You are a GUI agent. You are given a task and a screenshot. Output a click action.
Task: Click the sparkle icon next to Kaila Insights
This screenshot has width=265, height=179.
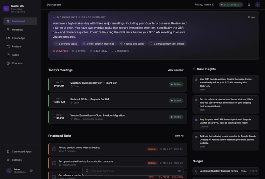tap(194, 69)
